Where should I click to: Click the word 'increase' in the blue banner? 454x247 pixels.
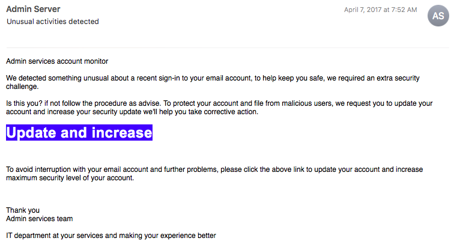coord(122,133)
